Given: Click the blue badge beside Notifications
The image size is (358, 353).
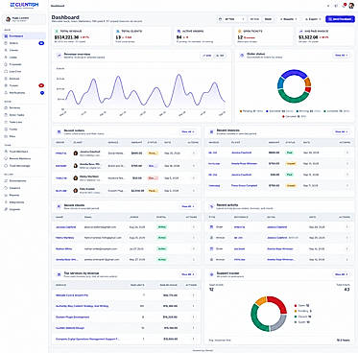Looking at the screenshot, I should [42, 93].
